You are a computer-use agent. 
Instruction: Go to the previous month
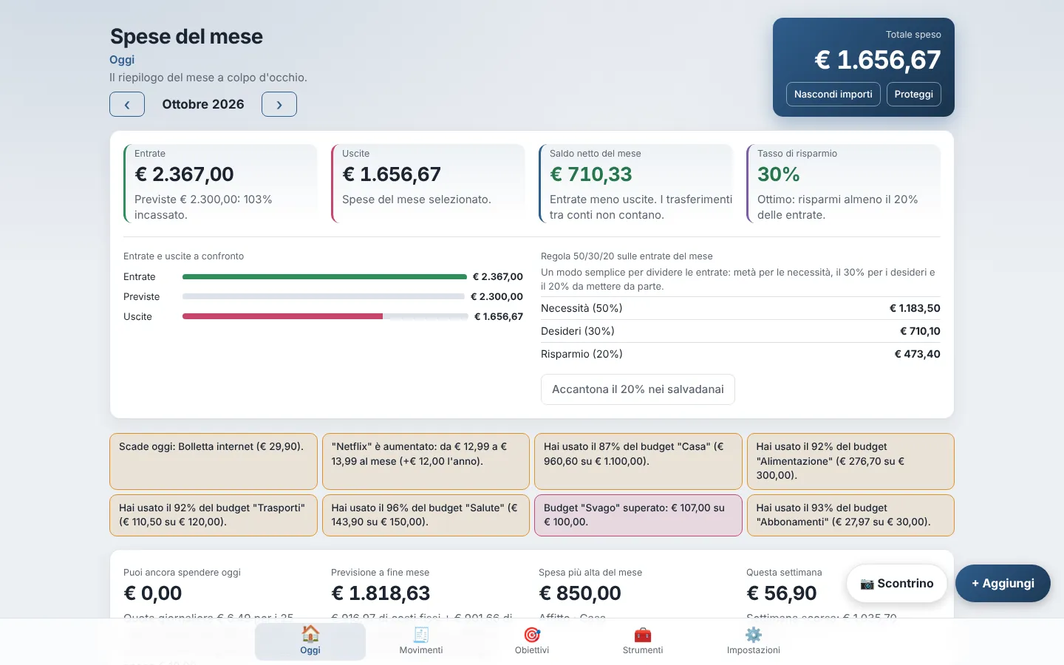(127, 104)
